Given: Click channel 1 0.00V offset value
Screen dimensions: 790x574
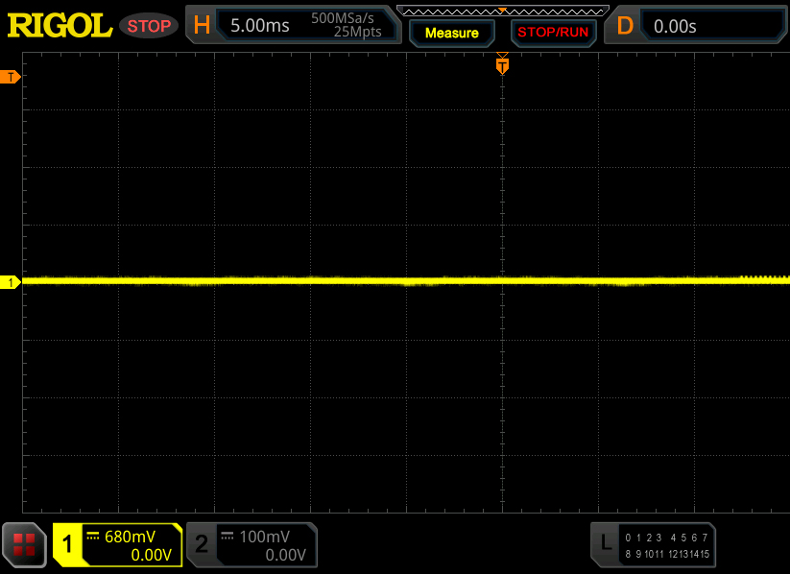Looking at the screenshot, I should click(151, 555).
